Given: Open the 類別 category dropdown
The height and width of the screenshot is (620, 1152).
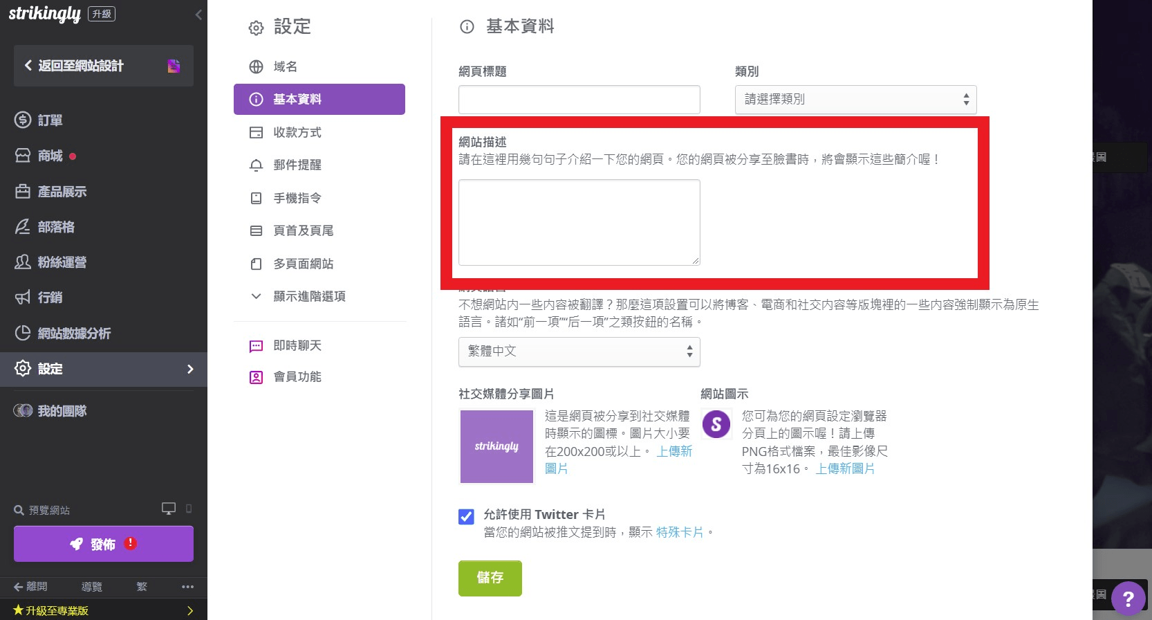Looking at the screenshot, I should pos(855,100).
